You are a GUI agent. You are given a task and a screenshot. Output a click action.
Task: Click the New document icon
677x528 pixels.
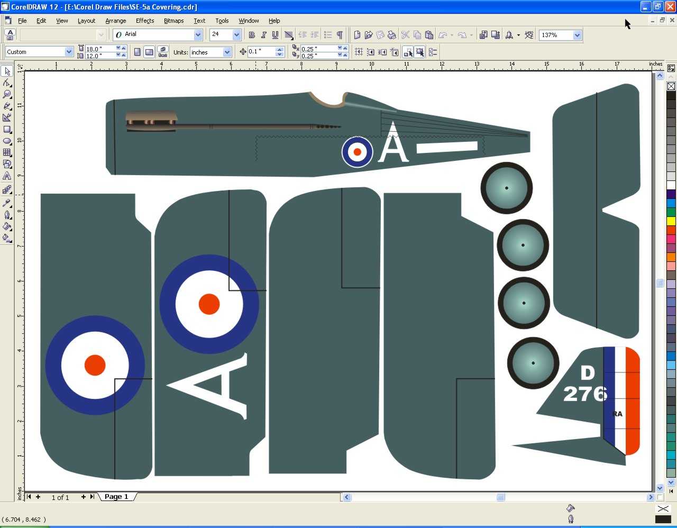point(357,35)
